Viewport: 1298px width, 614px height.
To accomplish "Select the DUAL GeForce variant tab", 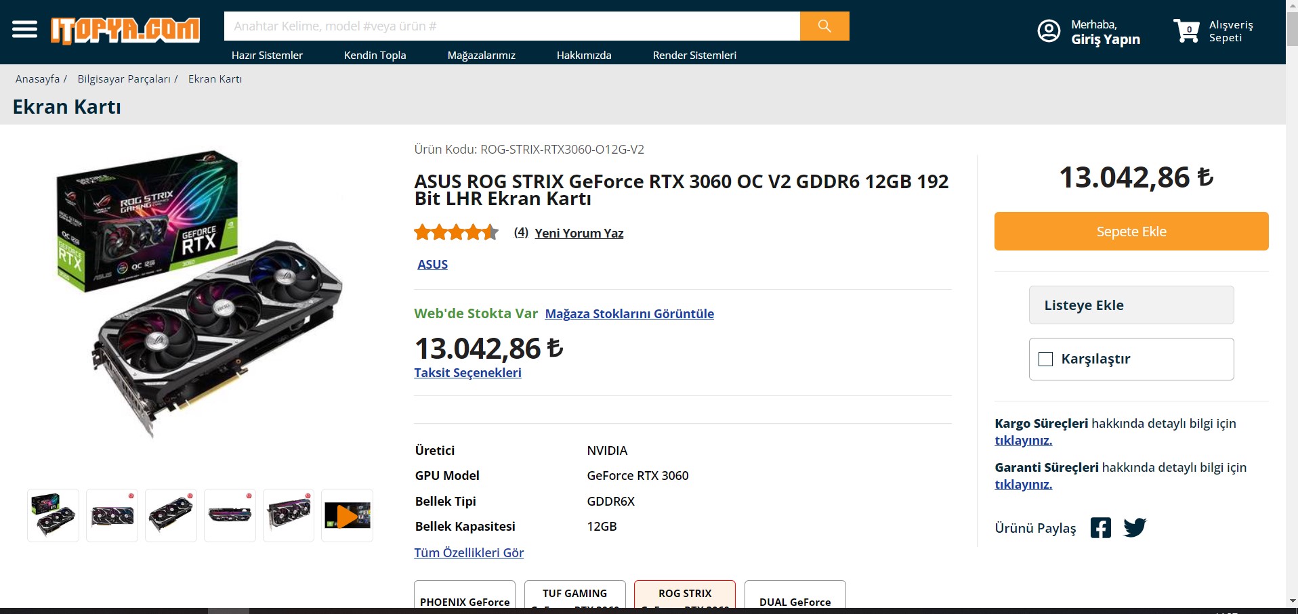I will (795, 595).
